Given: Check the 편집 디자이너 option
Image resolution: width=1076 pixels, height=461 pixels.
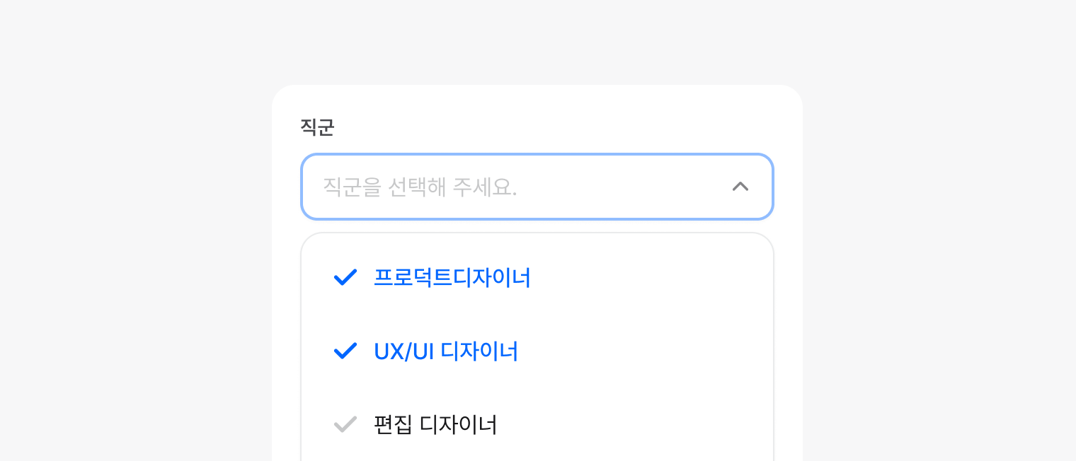Looking at the screenshot, I should (x=435, y=425).
